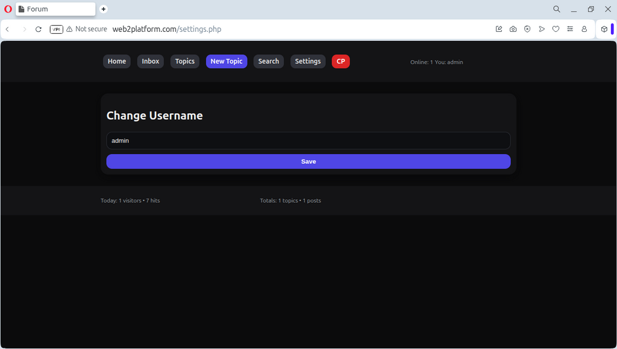Screen dimensions: 617x349
Task: Restore down the browser window
Action: (x=590, y=9)
